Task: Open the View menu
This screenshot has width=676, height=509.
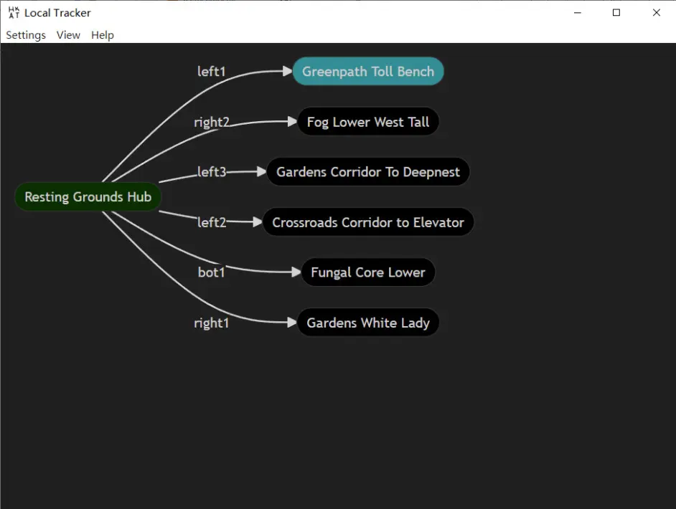Action: tap(68, 35)
